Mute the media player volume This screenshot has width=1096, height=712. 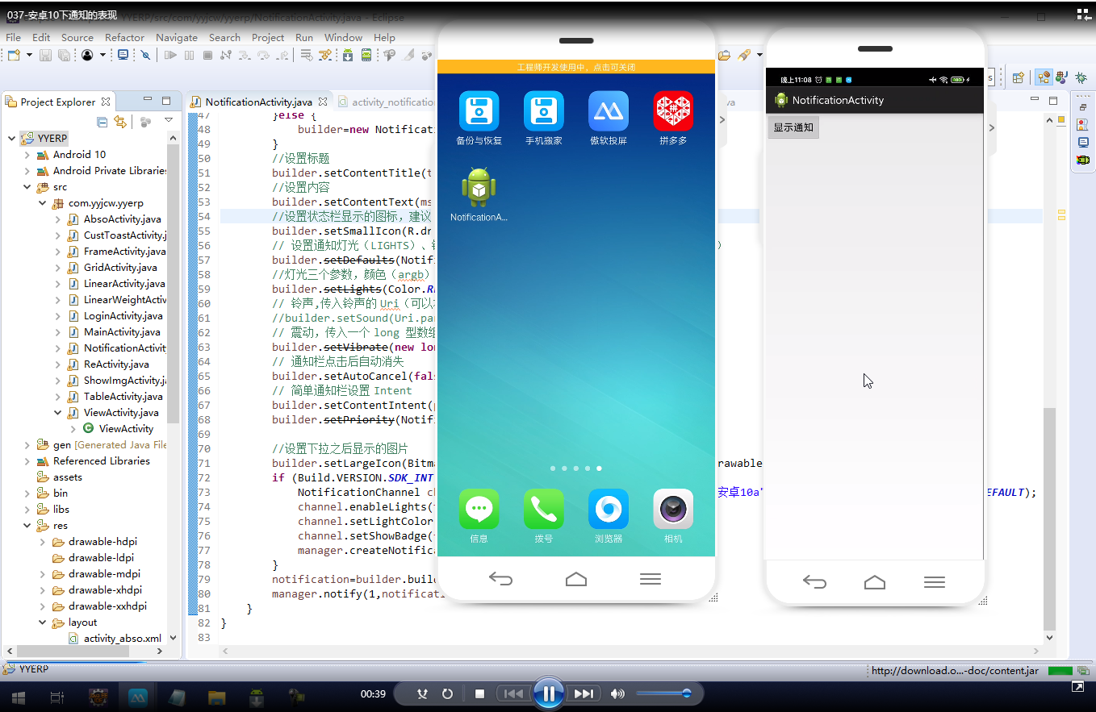[617, 693]
